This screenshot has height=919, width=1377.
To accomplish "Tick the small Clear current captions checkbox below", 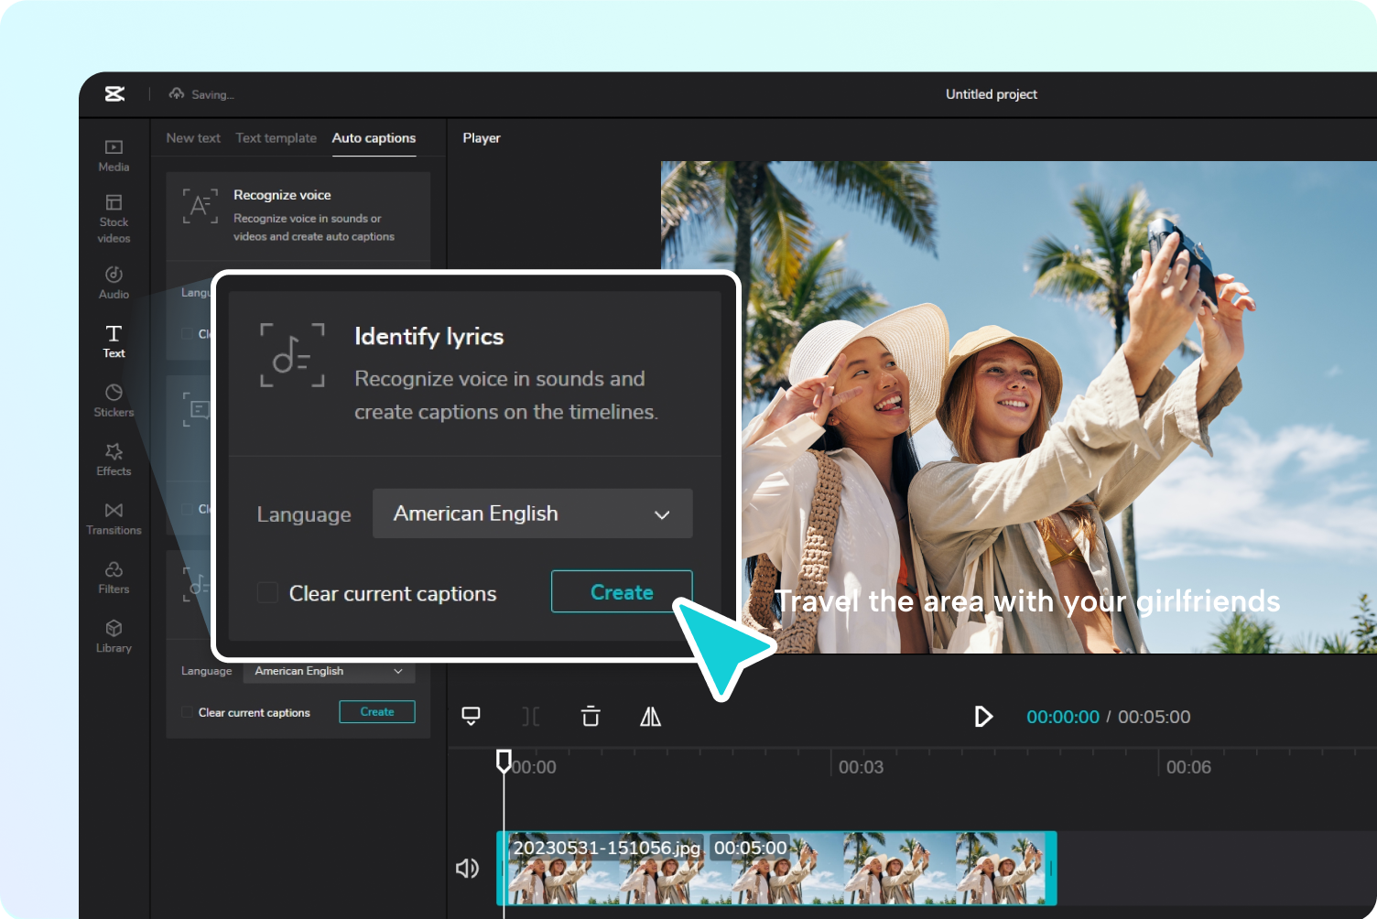I will click(187, 712).
